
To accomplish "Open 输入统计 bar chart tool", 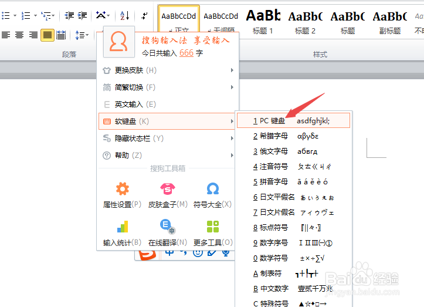I will click(122, 233).
